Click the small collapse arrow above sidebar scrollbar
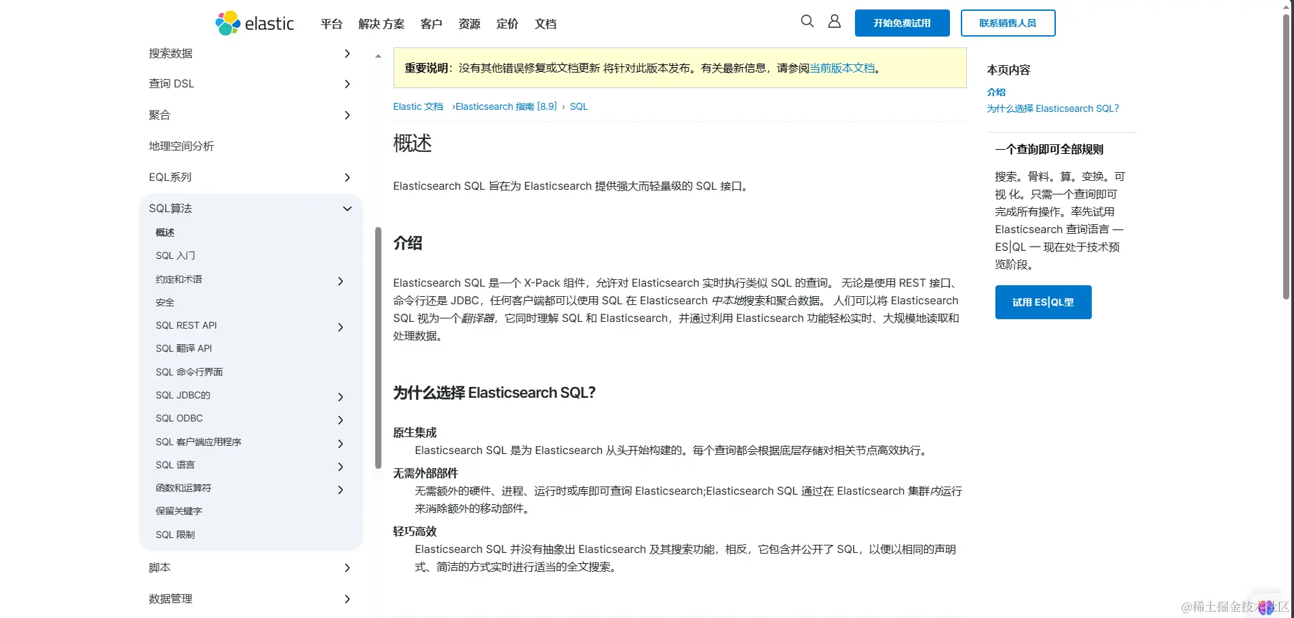 coord(378,56)
